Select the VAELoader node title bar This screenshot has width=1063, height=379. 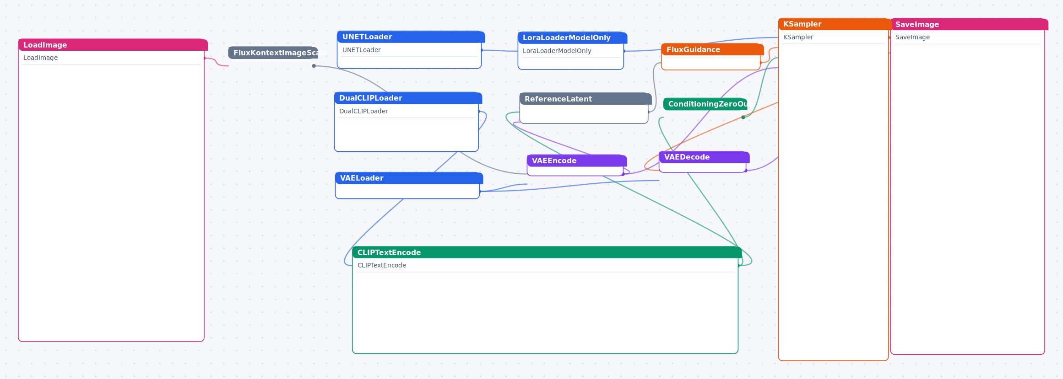point(409,178)
